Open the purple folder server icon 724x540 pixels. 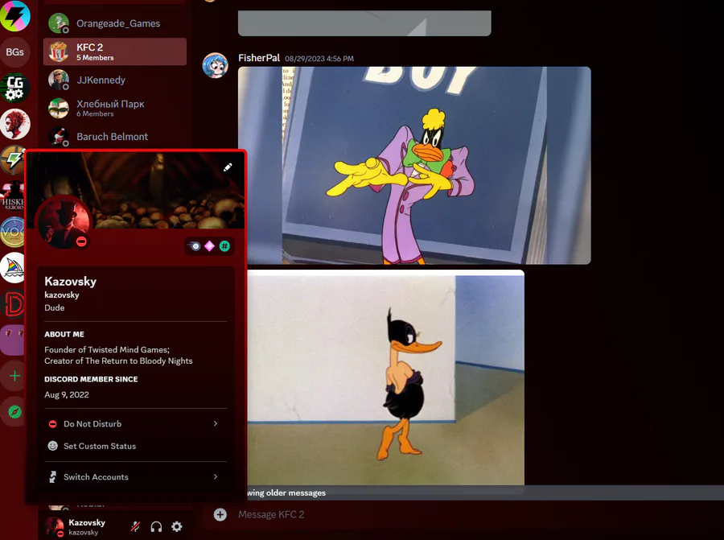[13, 340]
